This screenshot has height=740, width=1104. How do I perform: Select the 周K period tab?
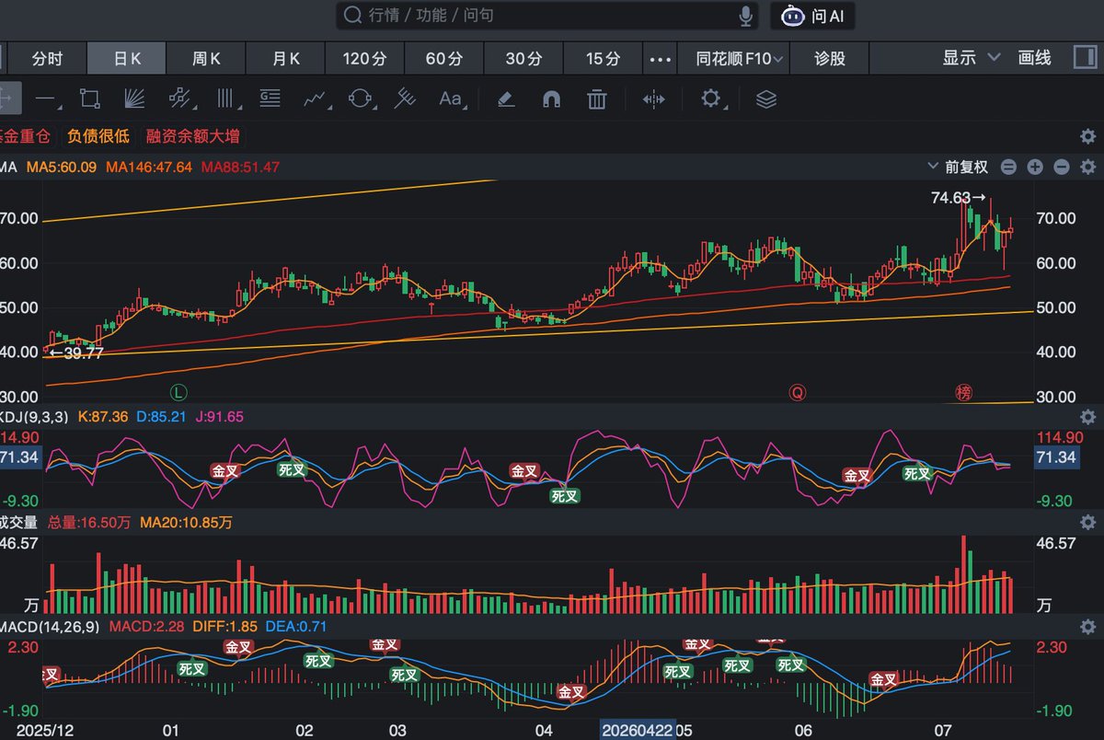tap(206, 58)
